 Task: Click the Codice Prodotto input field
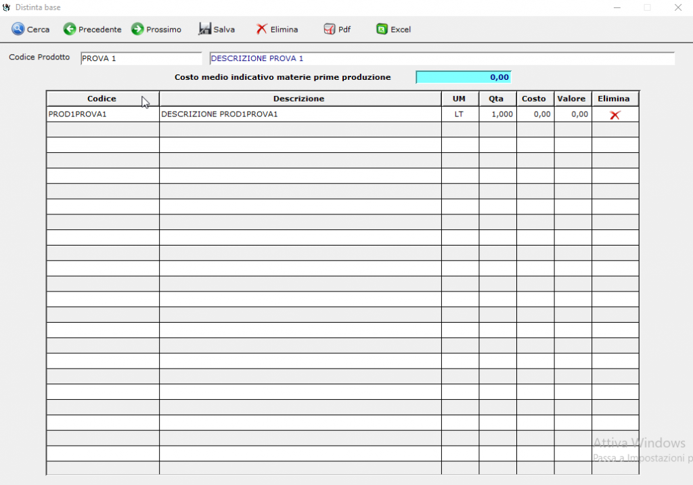pyautogui.click(x=141, y=59)
